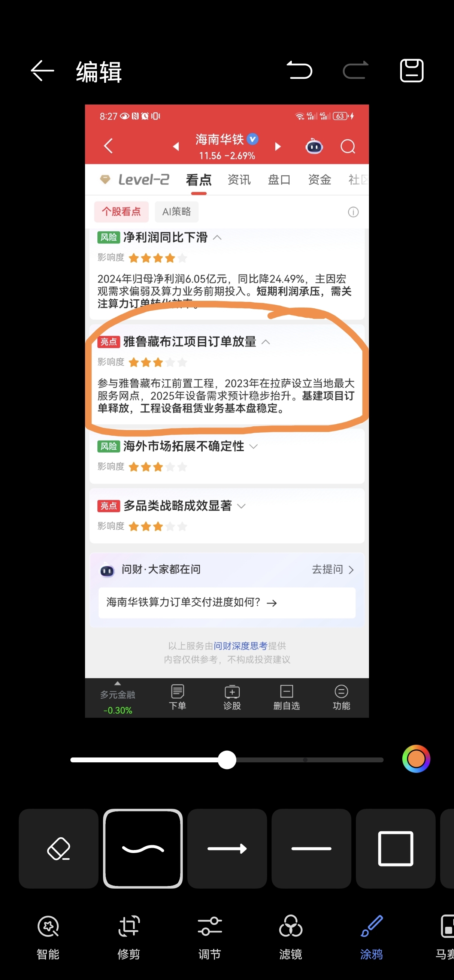Image resolution: width=454 pixels, height=980 pixels.
Task: Select the straight line tool
Action: [x=311, y=849]
